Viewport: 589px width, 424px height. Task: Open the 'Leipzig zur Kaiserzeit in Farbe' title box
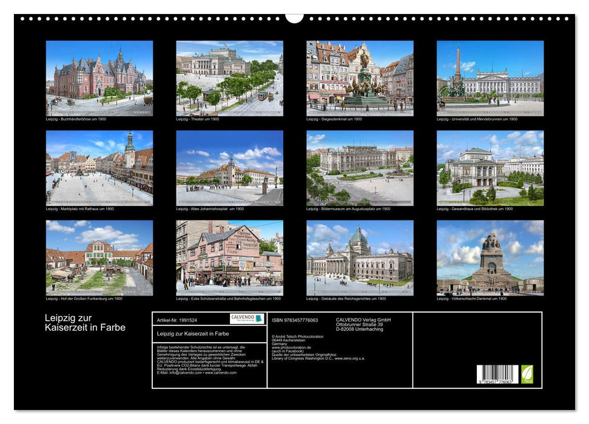tap(195, 333)
